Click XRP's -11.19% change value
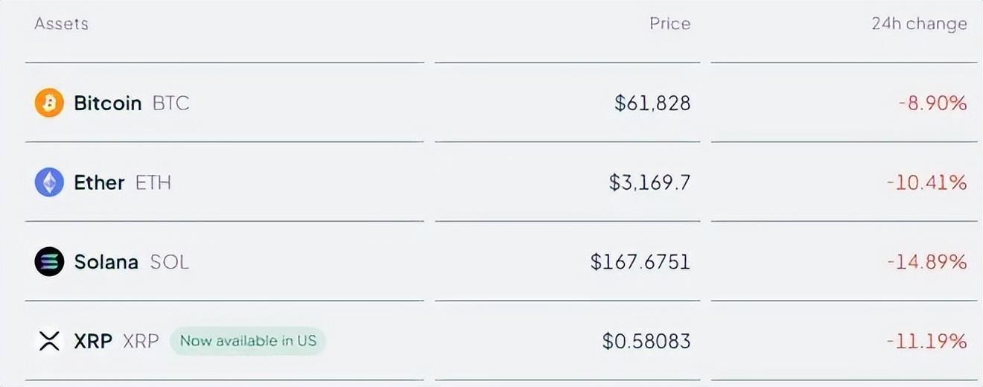983x387 pixels. click(x=926, y=342)
